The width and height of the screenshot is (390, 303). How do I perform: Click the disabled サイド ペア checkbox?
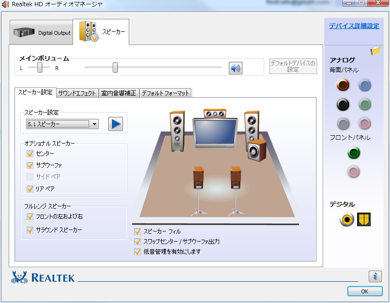pos(30,177)
